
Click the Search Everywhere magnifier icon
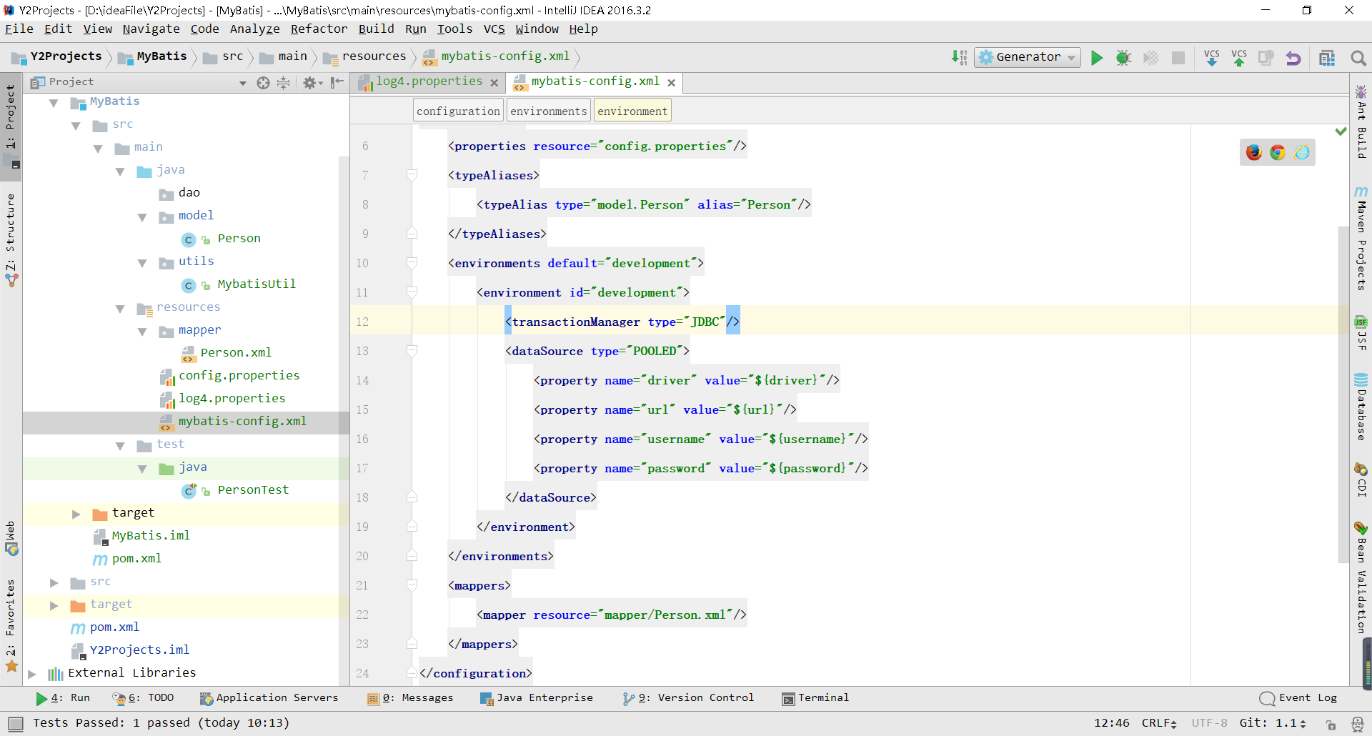1358,58
